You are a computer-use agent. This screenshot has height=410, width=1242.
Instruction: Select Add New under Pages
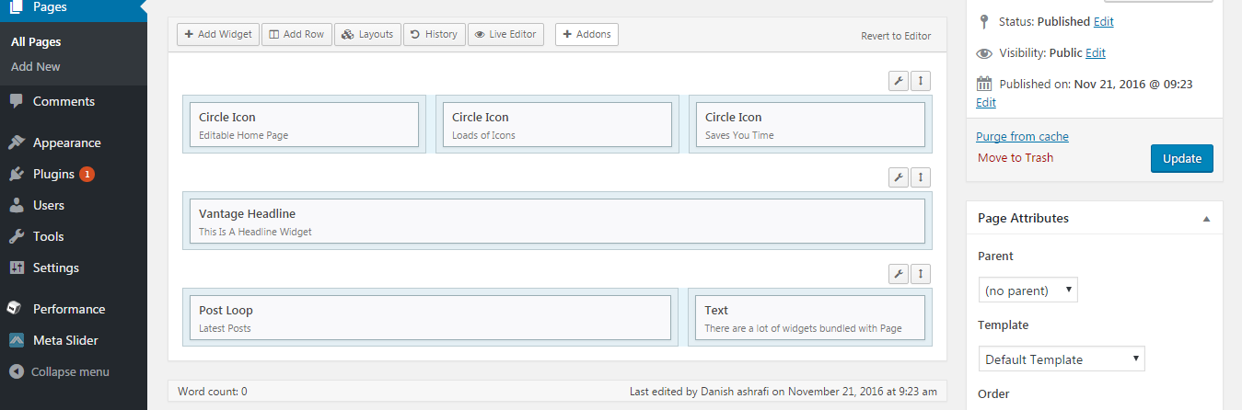pyautogui.click(x=36, y=66)
